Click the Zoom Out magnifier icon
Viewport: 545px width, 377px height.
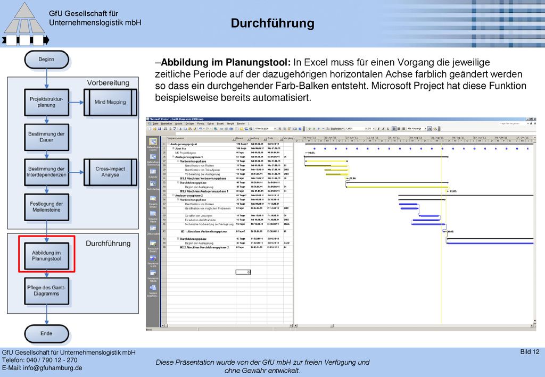[284, 129]
